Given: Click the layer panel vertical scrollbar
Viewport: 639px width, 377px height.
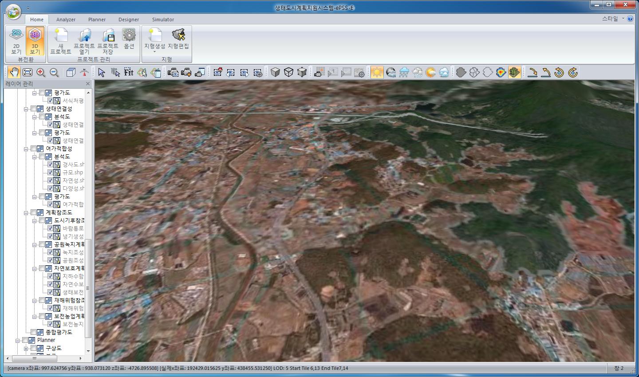Looking at the screenshot, I should [x=88, y=288].
